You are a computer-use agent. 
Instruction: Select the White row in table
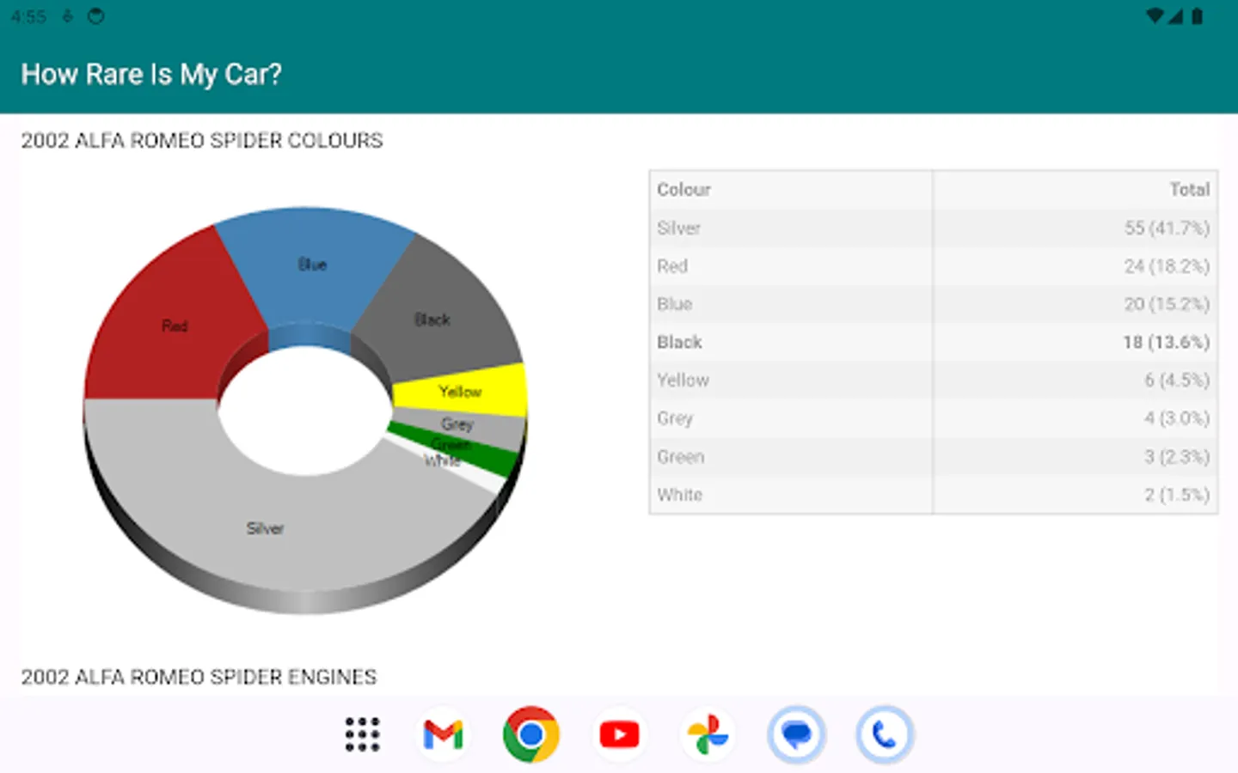(x=934, y=495)
